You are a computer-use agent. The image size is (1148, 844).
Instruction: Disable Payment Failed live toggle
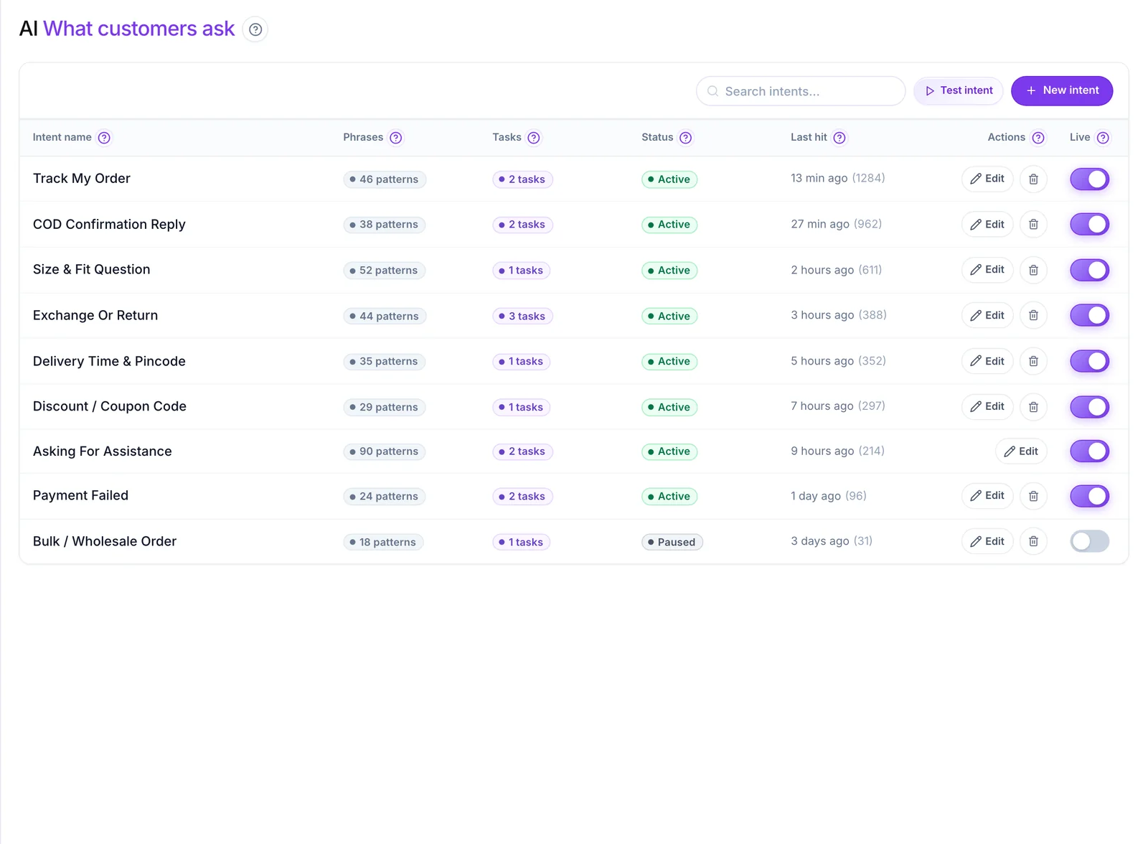coord(1089,496)
